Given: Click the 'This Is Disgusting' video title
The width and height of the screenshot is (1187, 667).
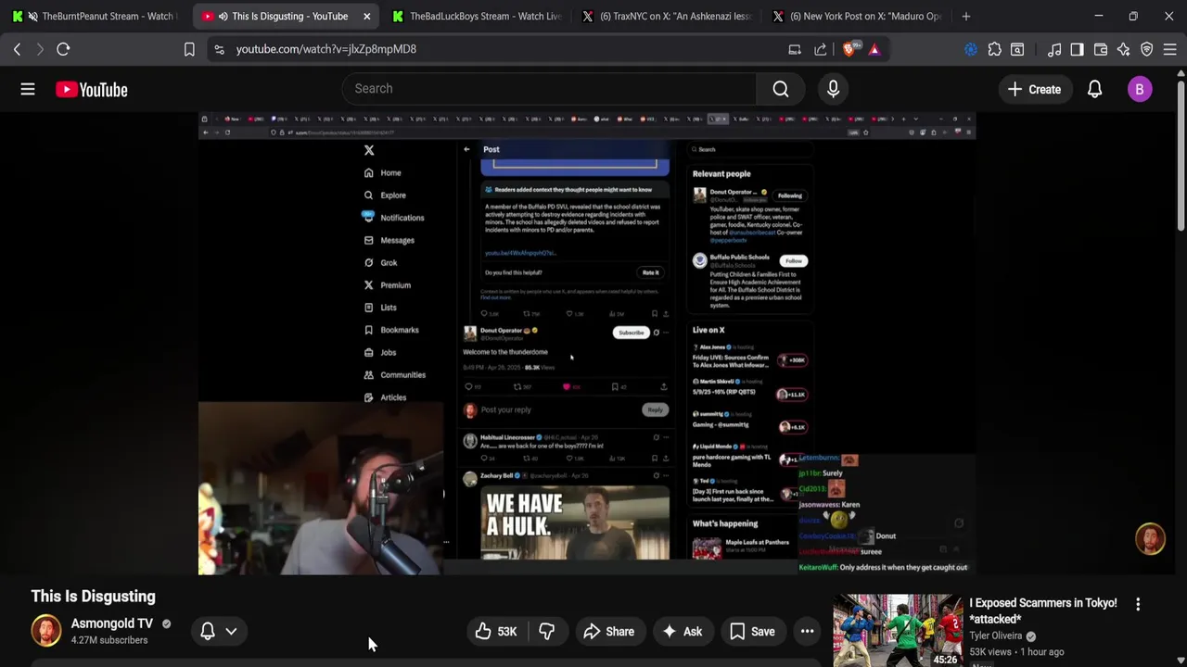Looking at the screenshot, I should click(93, 597).
